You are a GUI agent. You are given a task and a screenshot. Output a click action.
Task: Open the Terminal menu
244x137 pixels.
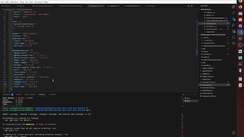(x=38, y=2)
